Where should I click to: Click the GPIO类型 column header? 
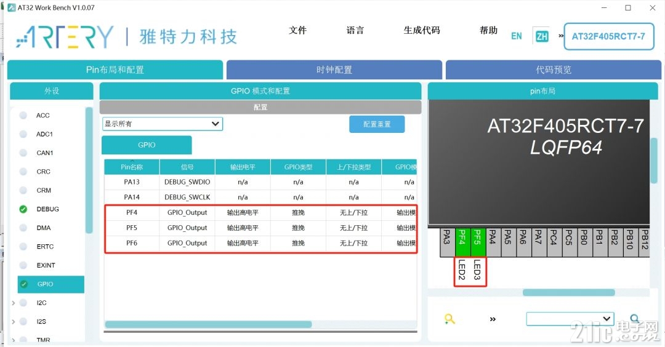tap(298, 167)
